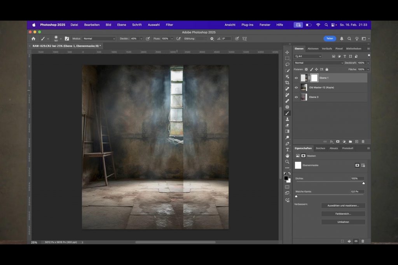Click the delete layer trash icon

pos(363,142)
